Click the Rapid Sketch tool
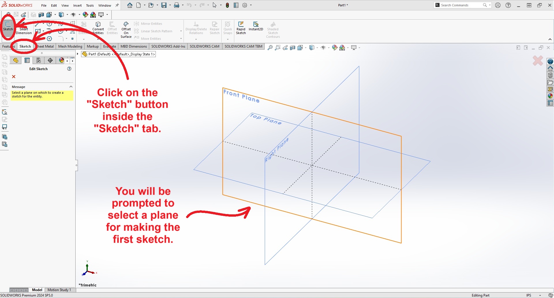 click(241, 28)
